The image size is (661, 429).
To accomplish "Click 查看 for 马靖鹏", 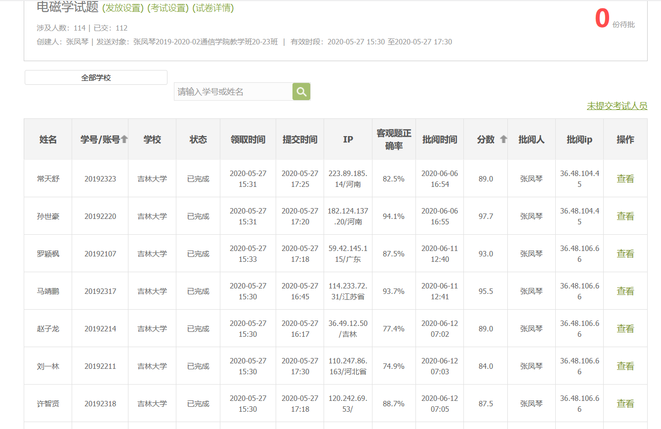I will click(625, 291).
